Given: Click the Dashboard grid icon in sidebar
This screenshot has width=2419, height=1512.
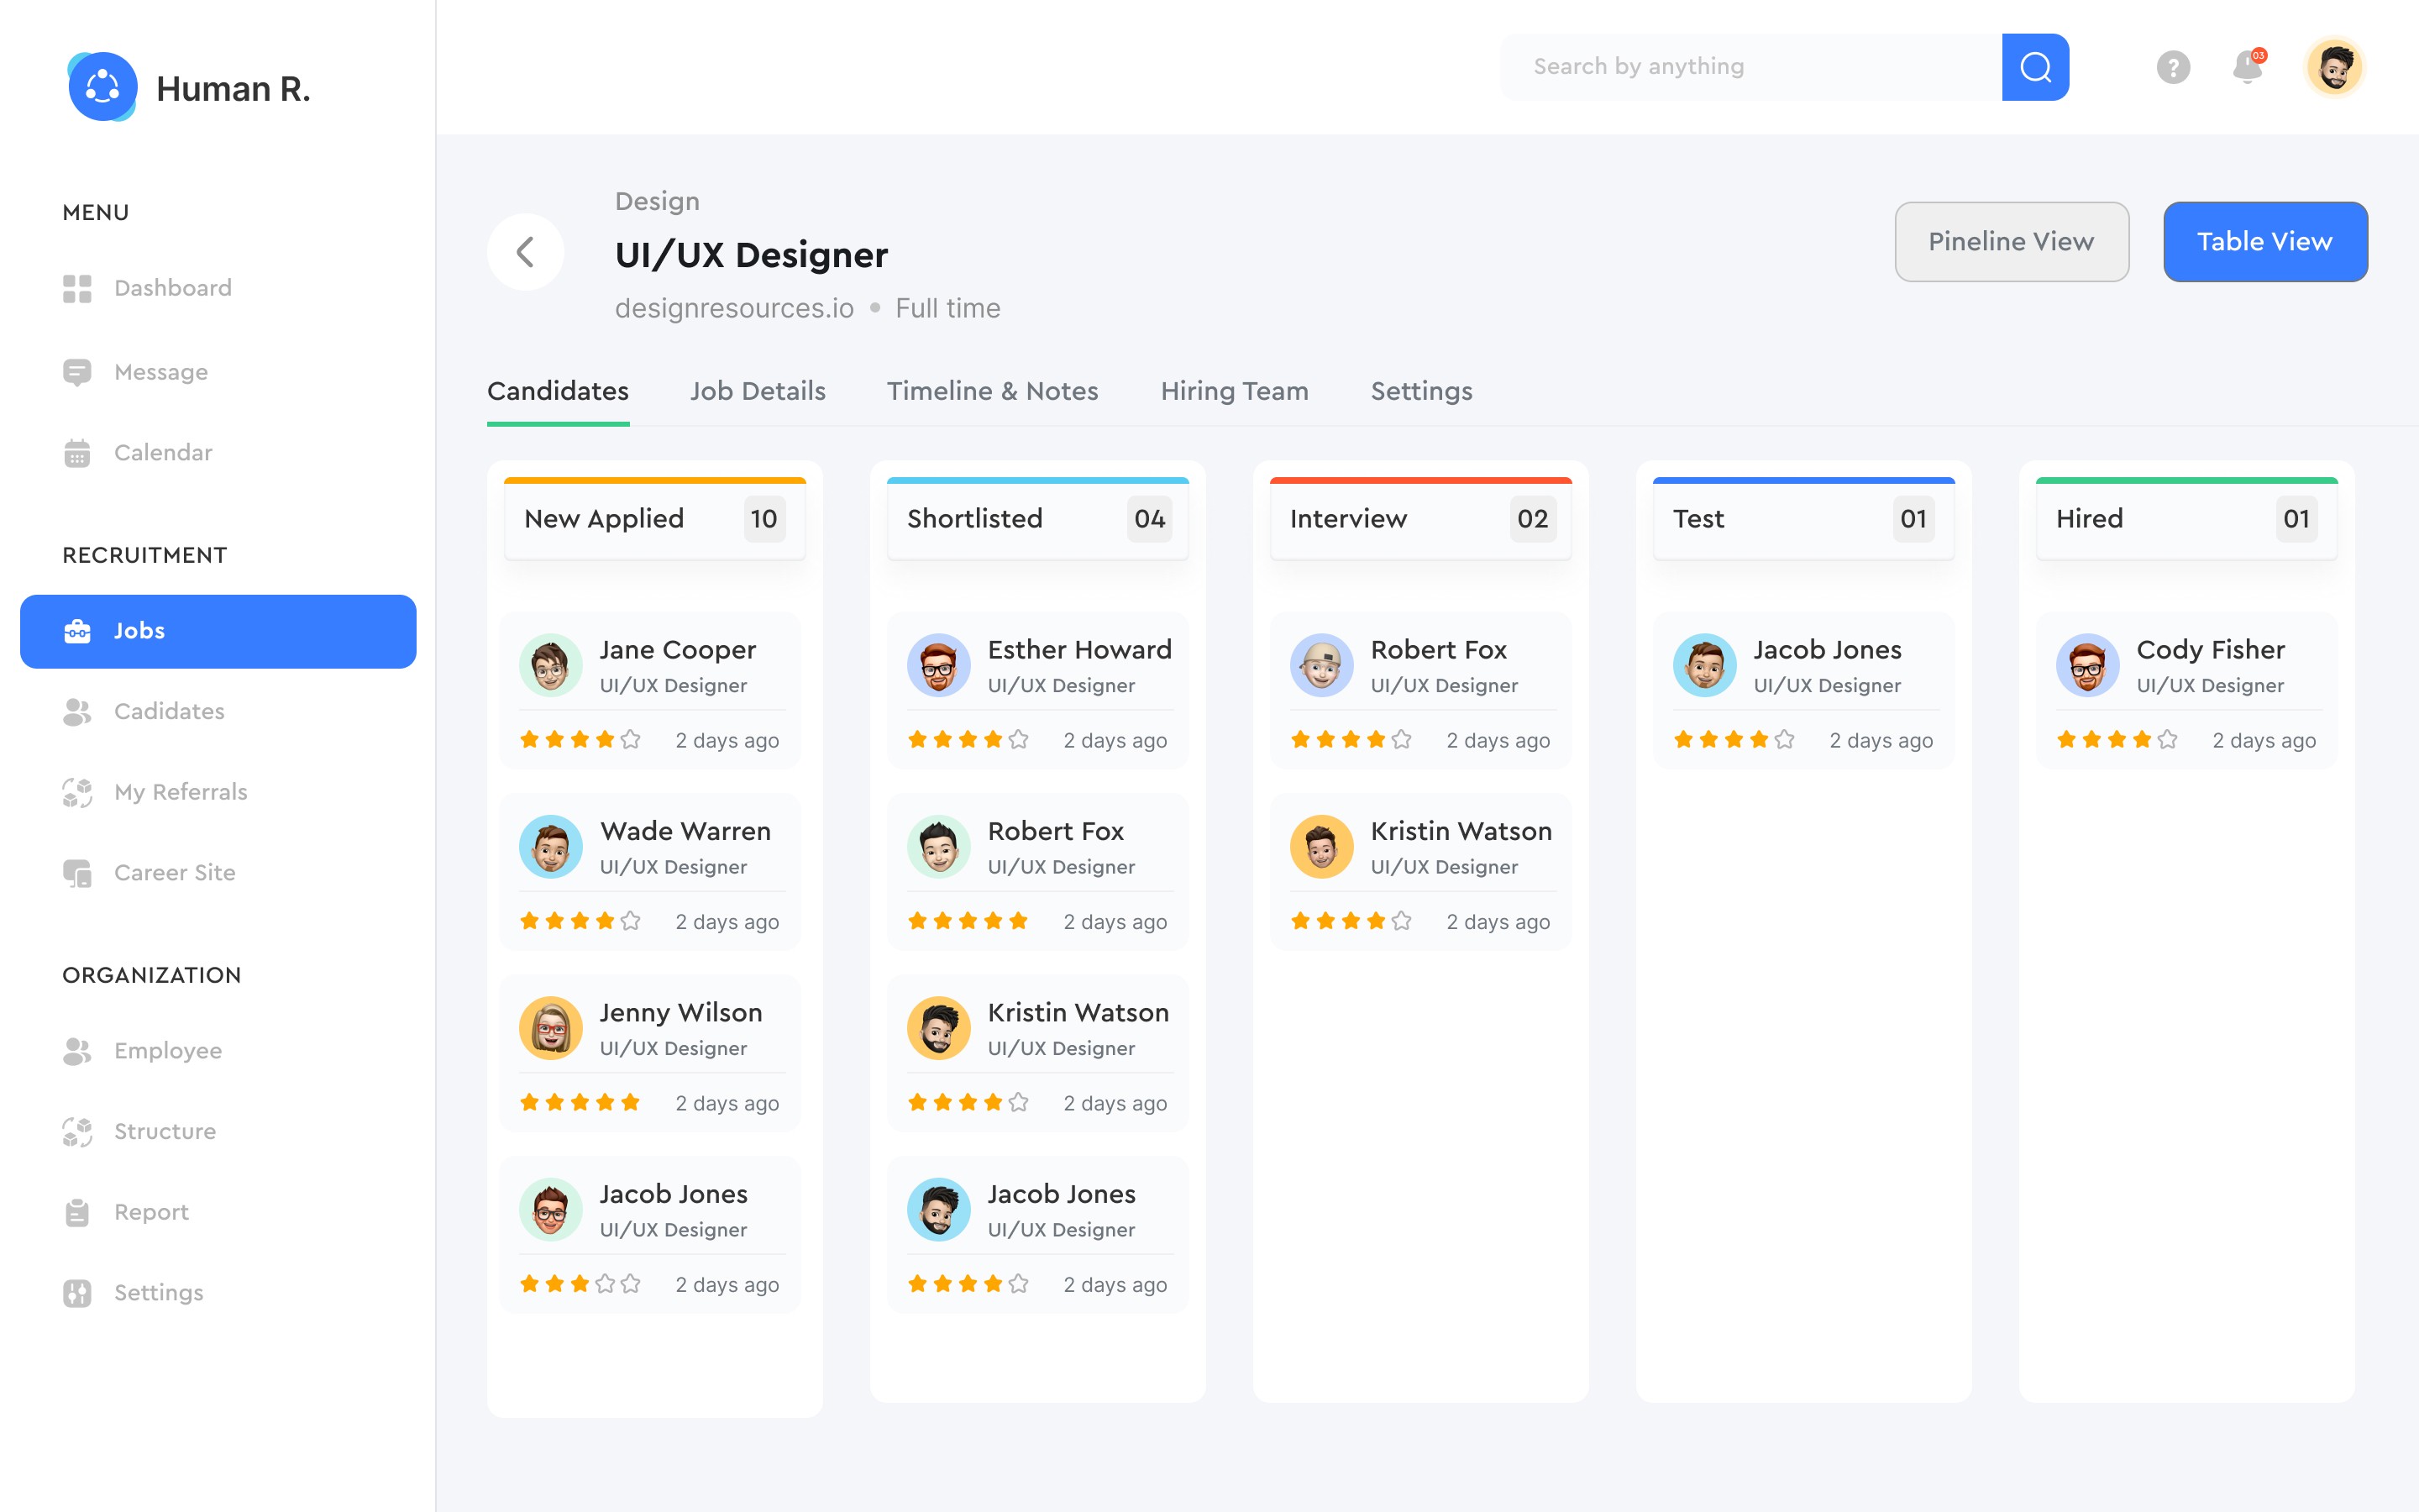Looking at the screenshot, I should point(77,288).
